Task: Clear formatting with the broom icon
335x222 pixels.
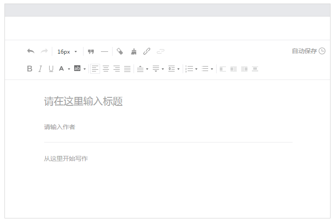Action: click(x=134, y=51)
